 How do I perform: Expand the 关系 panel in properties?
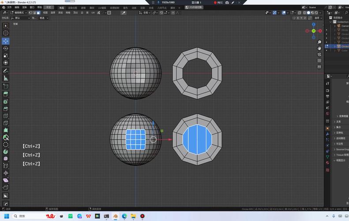pos(338,122)
